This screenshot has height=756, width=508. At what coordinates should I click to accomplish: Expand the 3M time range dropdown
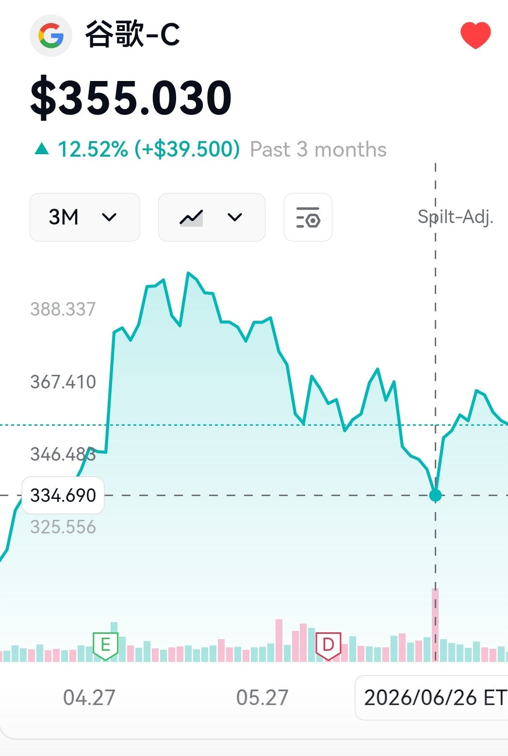tap(85, 217)
